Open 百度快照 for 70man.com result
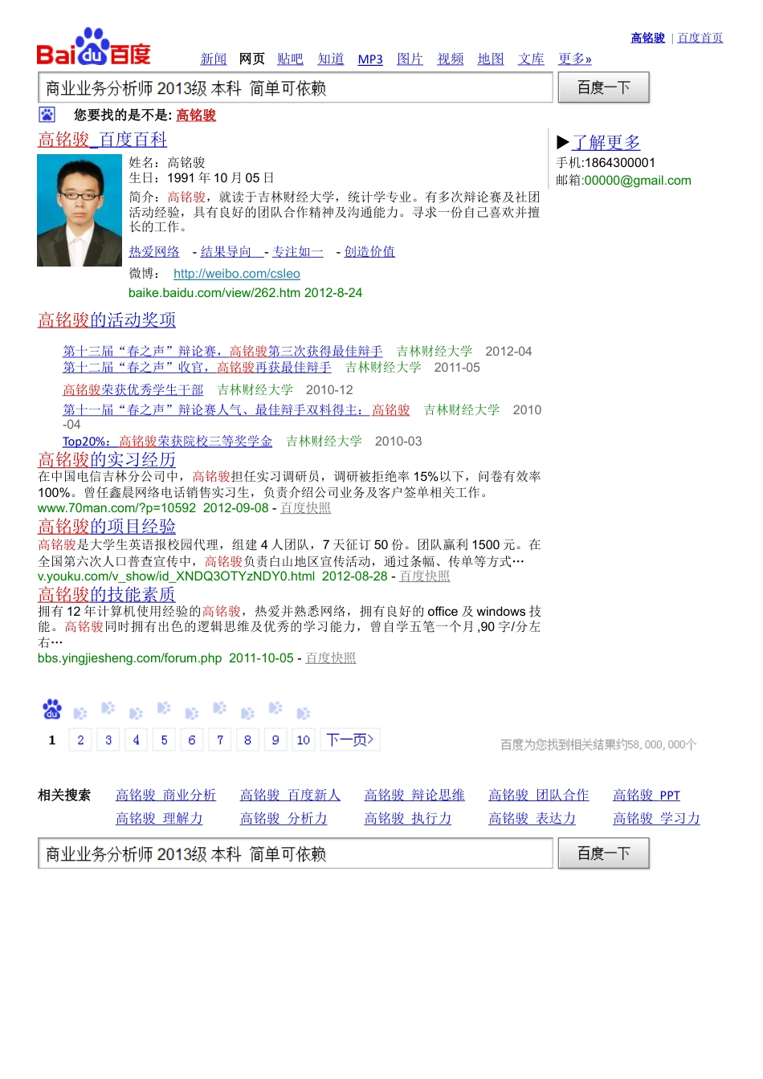Screen dimensions: 763x1079 (x=305, y=507)
